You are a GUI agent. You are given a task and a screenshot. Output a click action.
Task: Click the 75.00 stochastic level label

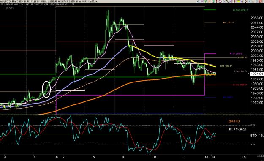click(x=253, y=145)
